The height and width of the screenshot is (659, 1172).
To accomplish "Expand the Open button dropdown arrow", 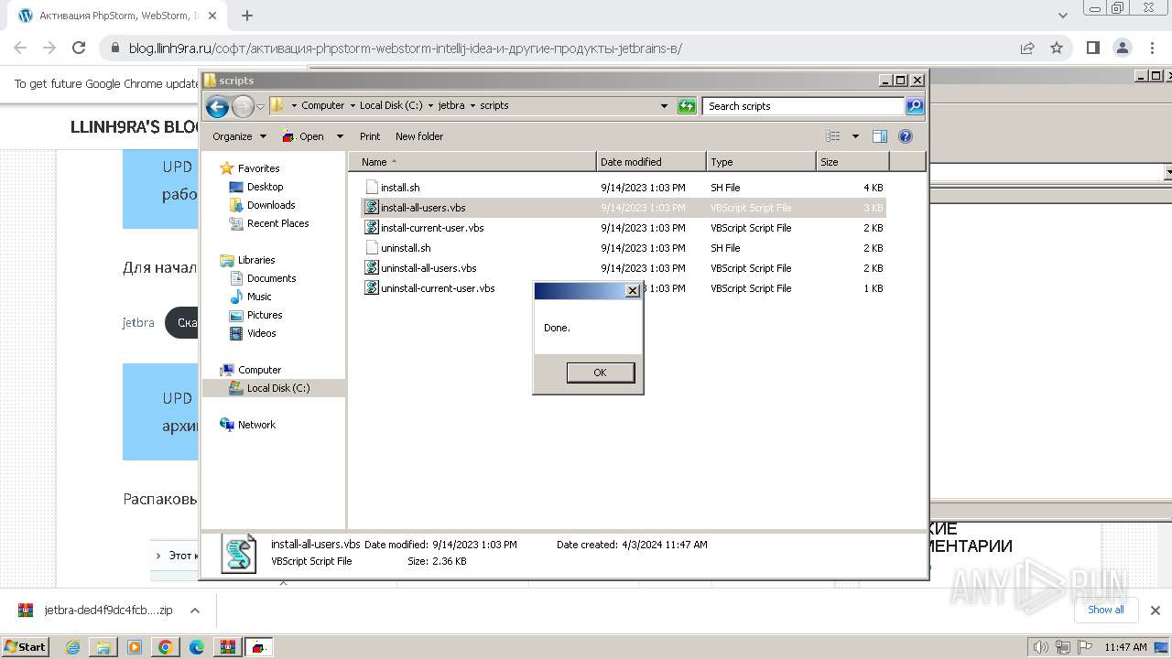I will pos(340,136).
